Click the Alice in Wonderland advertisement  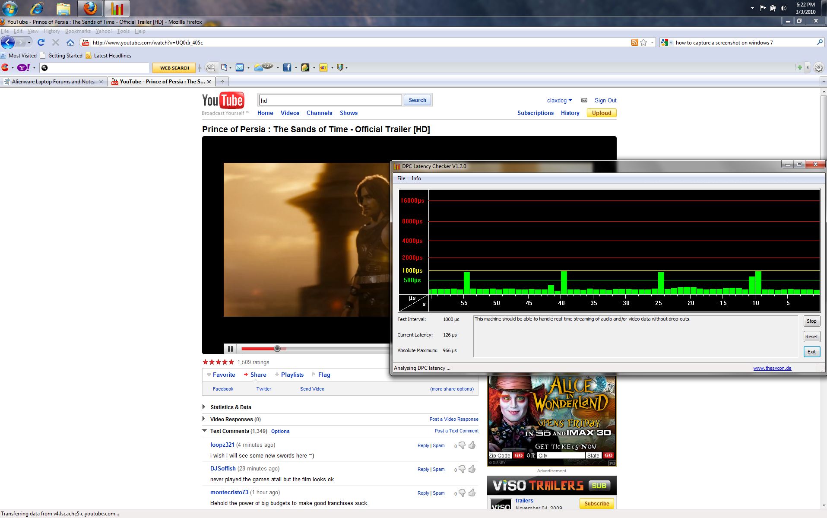551,421
